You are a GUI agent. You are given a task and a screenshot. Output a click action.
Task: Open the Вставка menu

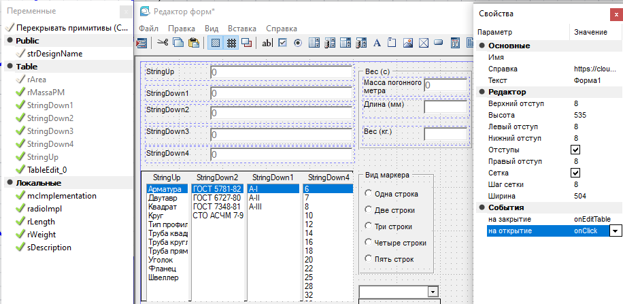(241, 29)
